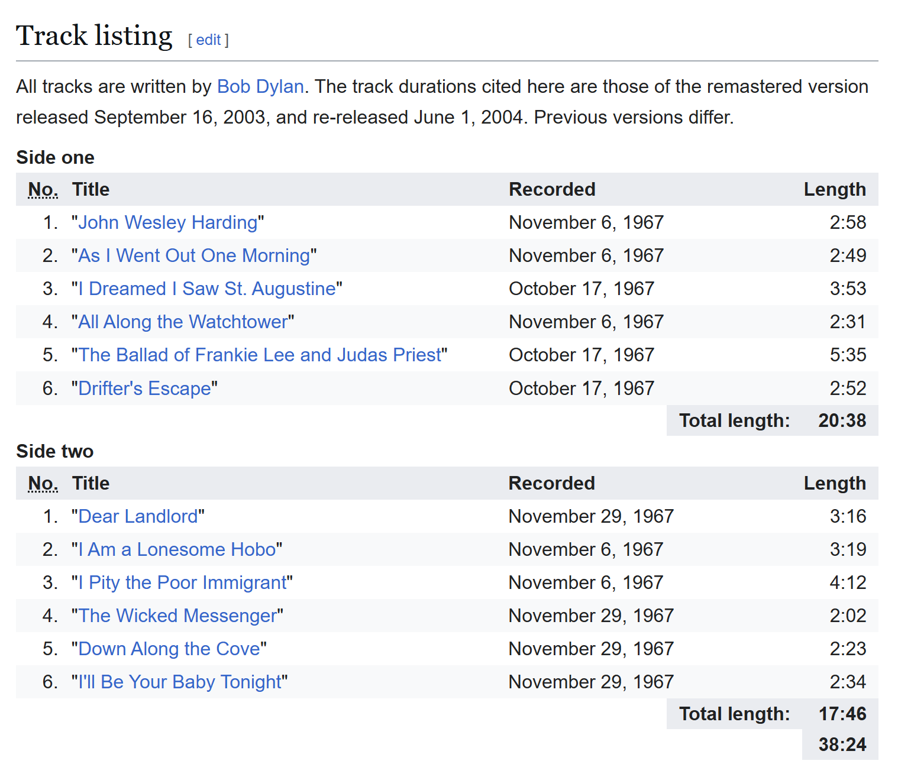Click the 4:12 track length
898x764 pixels.
848,582
